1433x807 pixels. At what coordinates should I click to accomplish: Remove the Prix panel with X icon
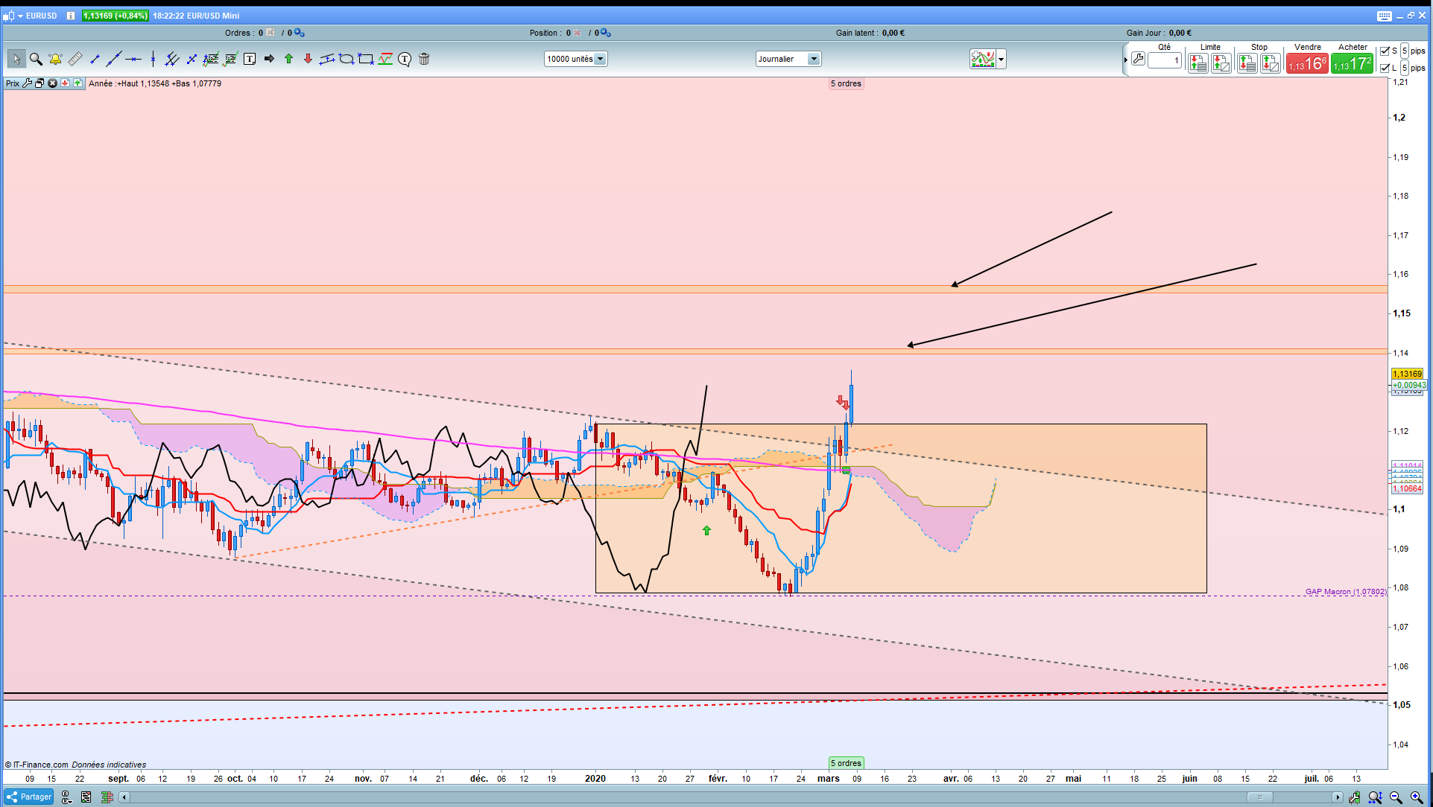[52, 83]
